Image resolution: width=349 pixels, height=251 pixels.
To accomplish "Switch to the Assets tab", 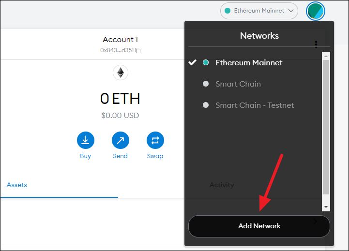I will 16,185.
